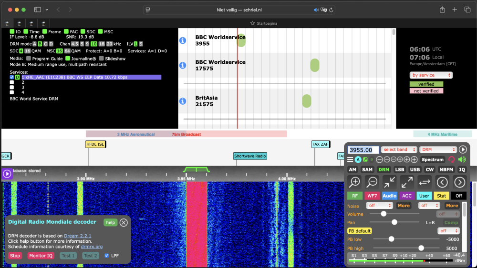Click the waterfall zoom out magnifier icon

pos(372,182)
